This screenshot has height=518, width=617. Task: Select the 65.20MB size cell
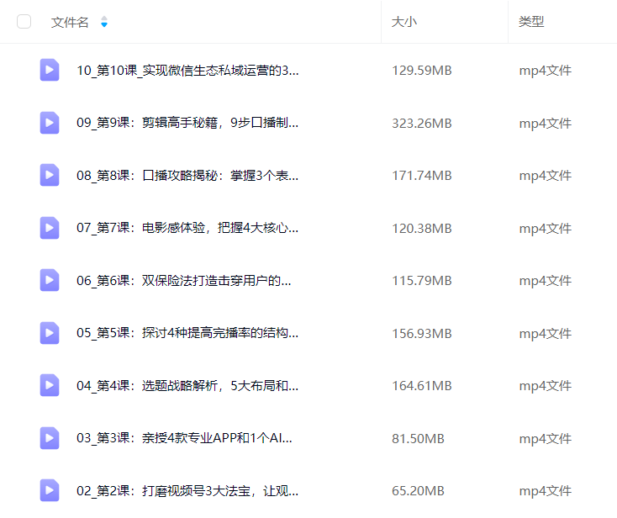tap(418, 491)
